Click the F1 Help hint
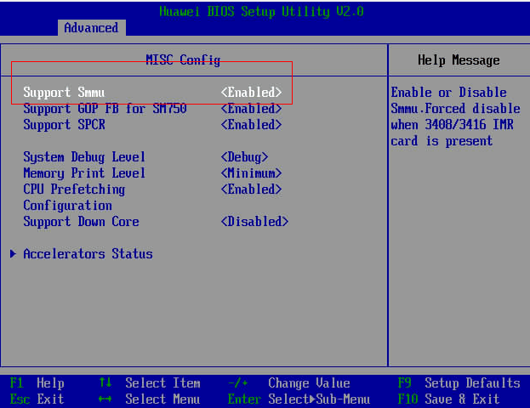The image size is (530, 408). pyautogui.click(x=37, y=383)
